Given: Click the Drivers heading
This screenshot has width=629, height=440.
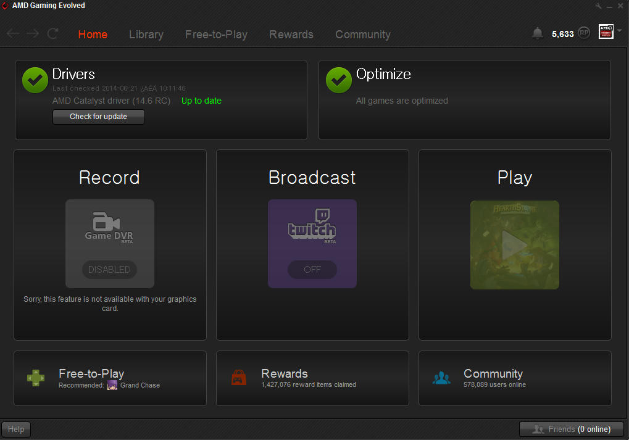Looking at the screenshot, I should pos(73,74).
